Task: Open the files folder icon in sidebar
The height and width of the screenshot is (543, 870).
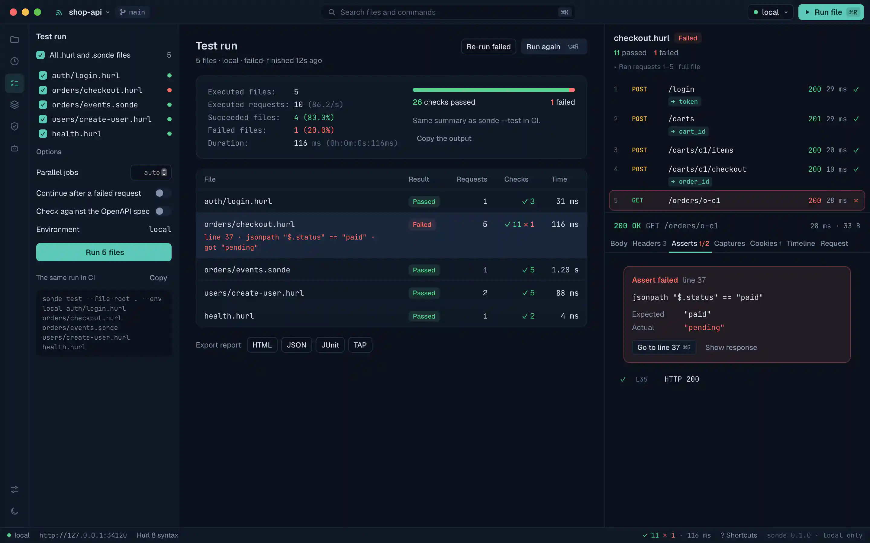Action: 14,40
